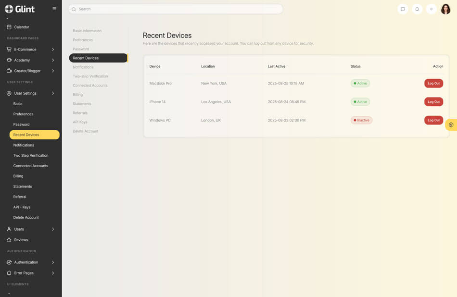Image resolution: width=457 pixels, height=297 pixels.
Task: Switch to the API Keys settings tab
Action: pyautogui.click(x=80, y=122)
